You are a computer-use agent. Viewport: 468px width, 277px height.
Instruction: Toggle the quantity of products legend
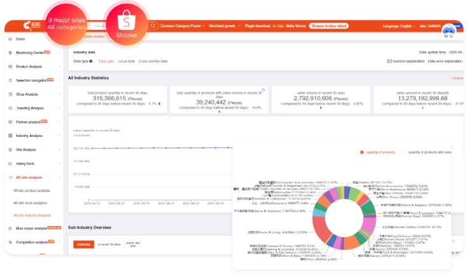378,152
